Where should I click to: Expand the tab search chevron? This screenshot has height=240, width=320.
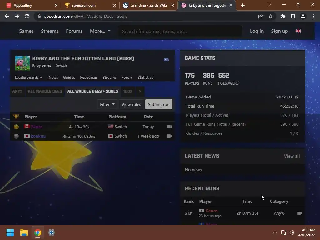(x=270, y=4)
